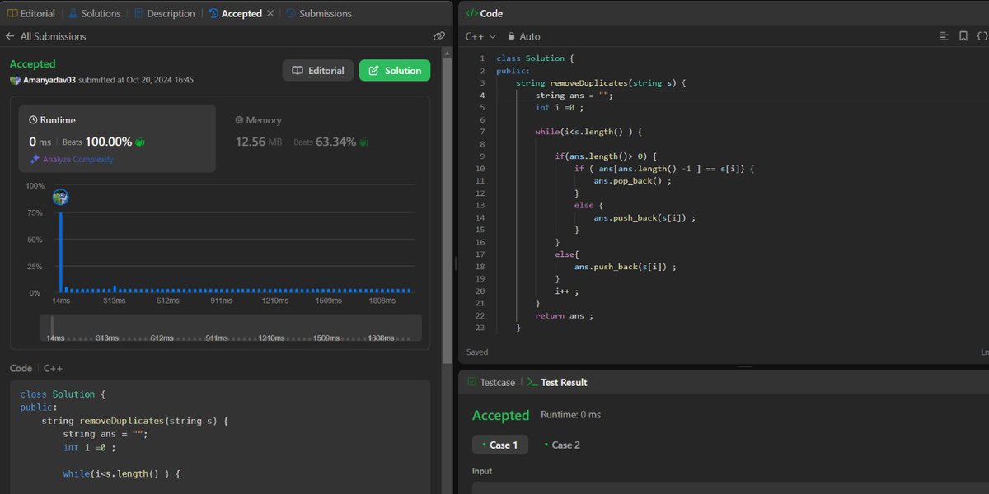Click Analyze Complexity

click(72, 159)
